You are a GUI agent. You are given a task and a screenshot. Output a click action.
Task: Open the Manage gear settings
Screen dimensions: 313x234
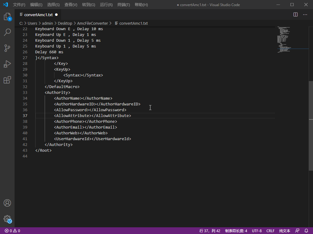pos(7,219)
